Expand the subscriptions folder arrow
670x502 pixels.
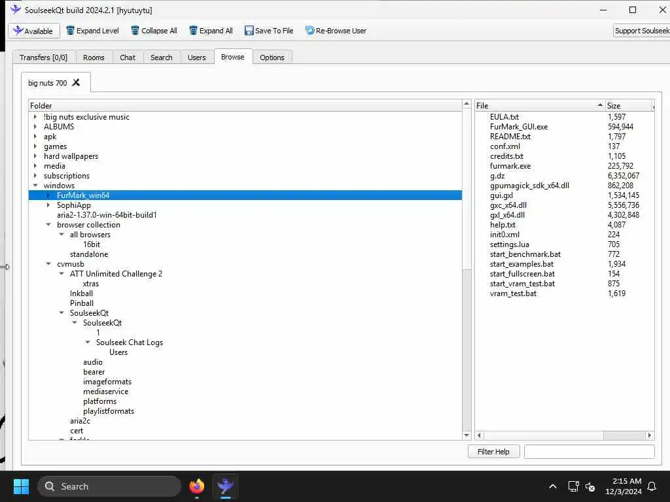coord(35,175)
